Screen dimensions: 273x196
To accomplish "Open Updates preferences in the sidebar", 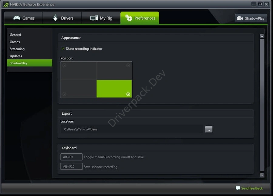I will [16, 56].
